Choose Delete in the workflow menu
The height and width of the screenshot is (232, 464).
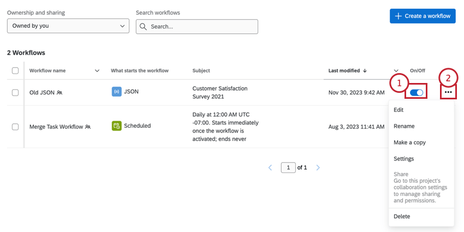[402, 216]
